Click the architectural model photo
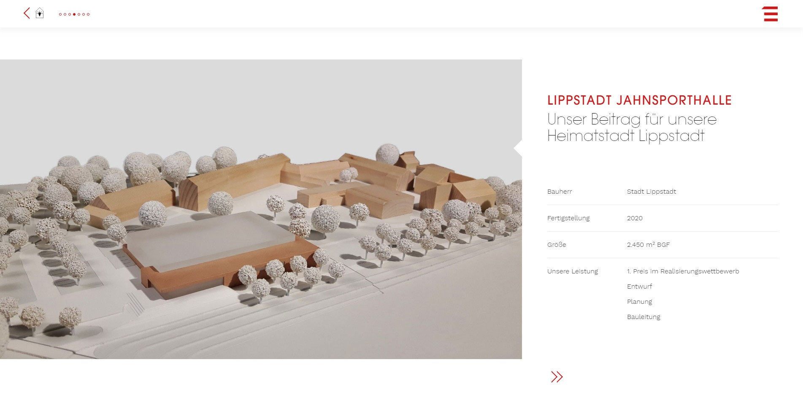The height and width of the screenshot is (411, 803). [x=261, y=209]
